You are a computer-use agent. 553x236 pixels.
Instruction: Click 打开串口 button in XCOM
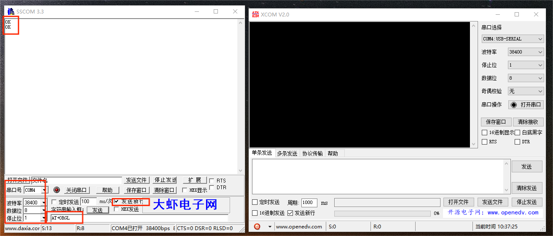tap(526, 105)
